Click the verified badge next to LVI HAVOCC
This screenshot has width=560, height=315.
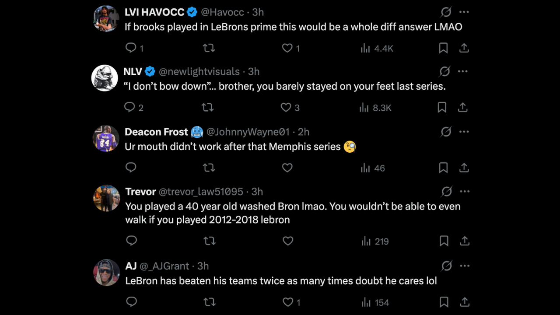pos(192,12)
